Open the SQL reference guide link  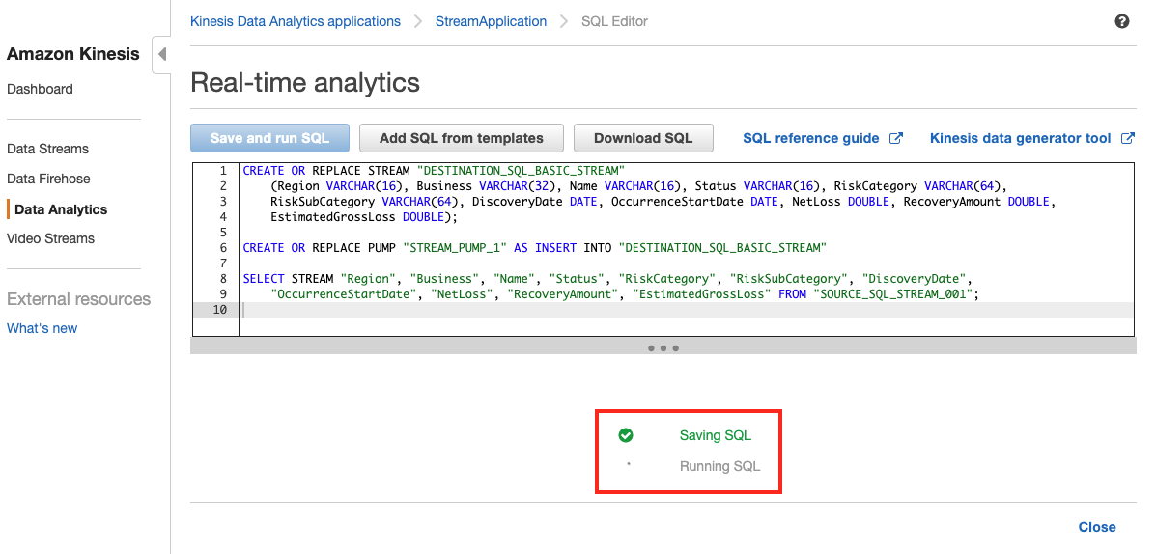(x=811, y=139)
